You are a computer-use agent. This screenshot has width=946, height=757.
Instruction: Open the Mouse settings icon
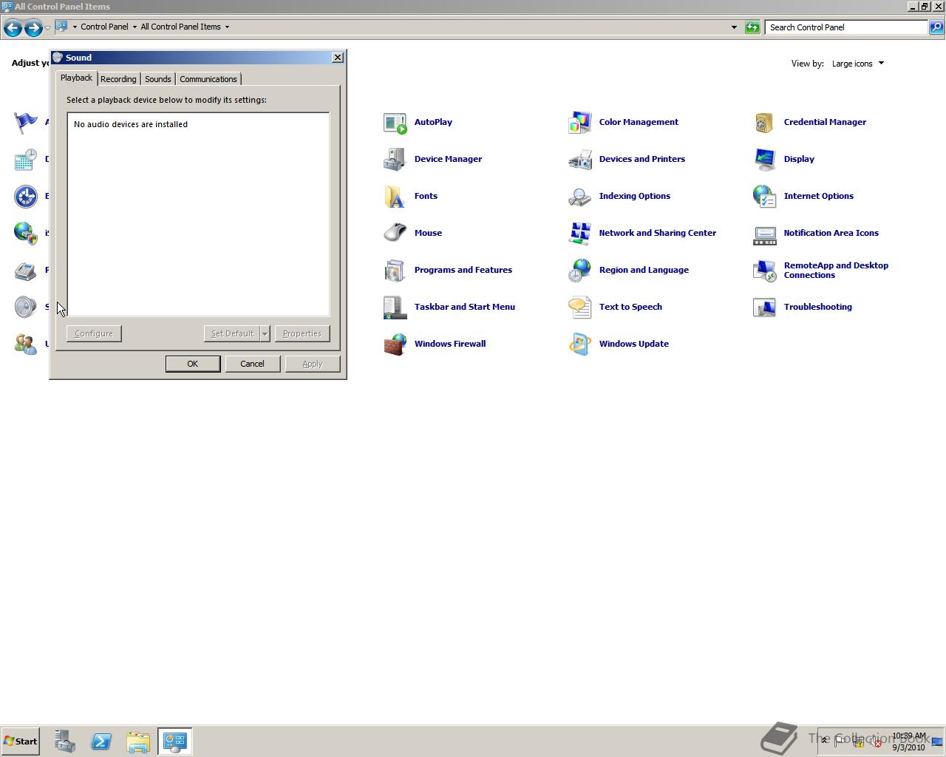click(395, 234)
